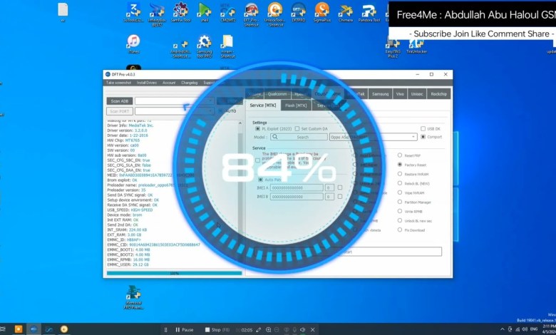The height and width of the screenshot is (335, 556).
Task: Open the SigmaPlus desktop shortcut
Action: point(322,11)
